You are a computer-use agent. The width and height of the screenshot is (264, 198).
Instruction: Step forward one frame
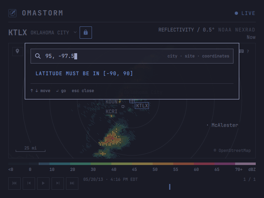[58, 183]
